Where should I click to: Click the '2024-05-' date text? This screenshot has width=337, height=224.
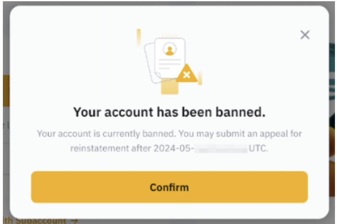(x=174, y=148)
